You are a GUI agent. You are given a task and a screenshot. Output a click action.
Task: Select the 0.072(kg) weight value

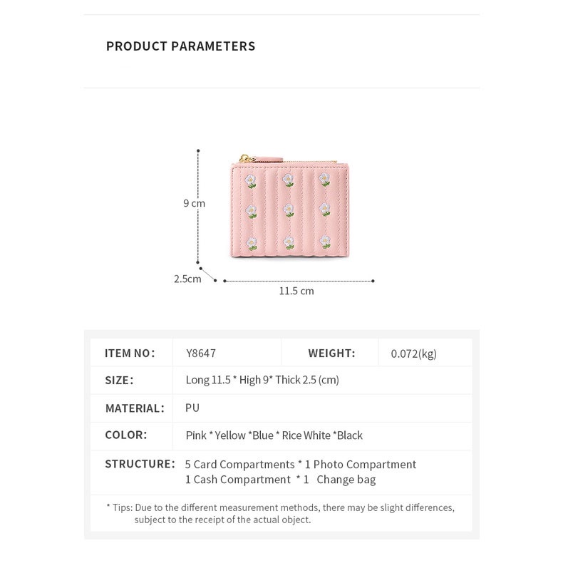tap(414, 353)
